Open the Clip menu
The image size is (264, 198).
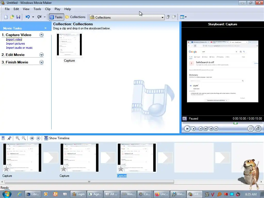coord(48,9)
